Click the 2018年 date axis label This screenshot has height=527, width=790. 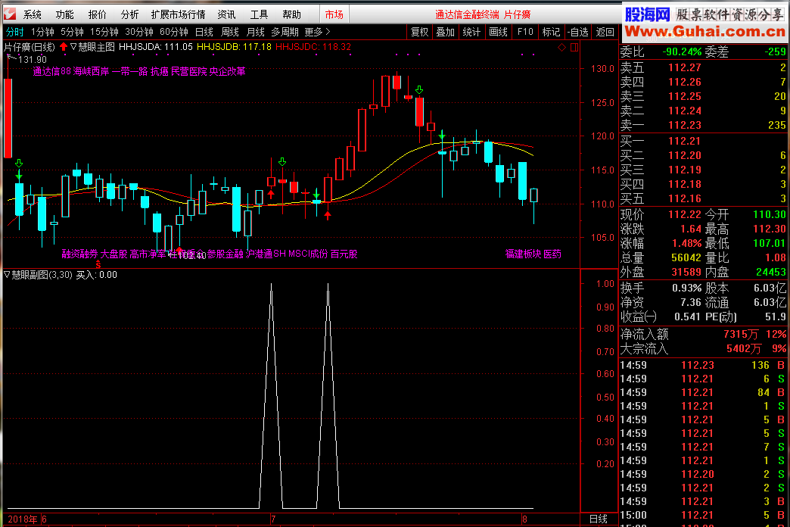20,519
